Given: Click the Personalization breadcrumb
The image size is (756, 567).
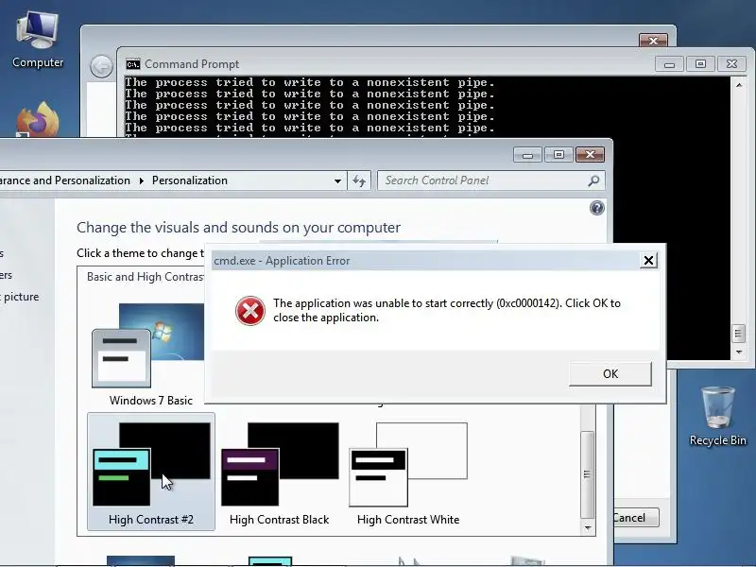Looking at the screenshot, I should coord(190,180).
